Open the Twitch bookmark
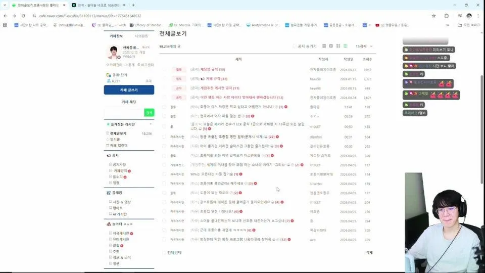485x273 pixels. point(109,25)
